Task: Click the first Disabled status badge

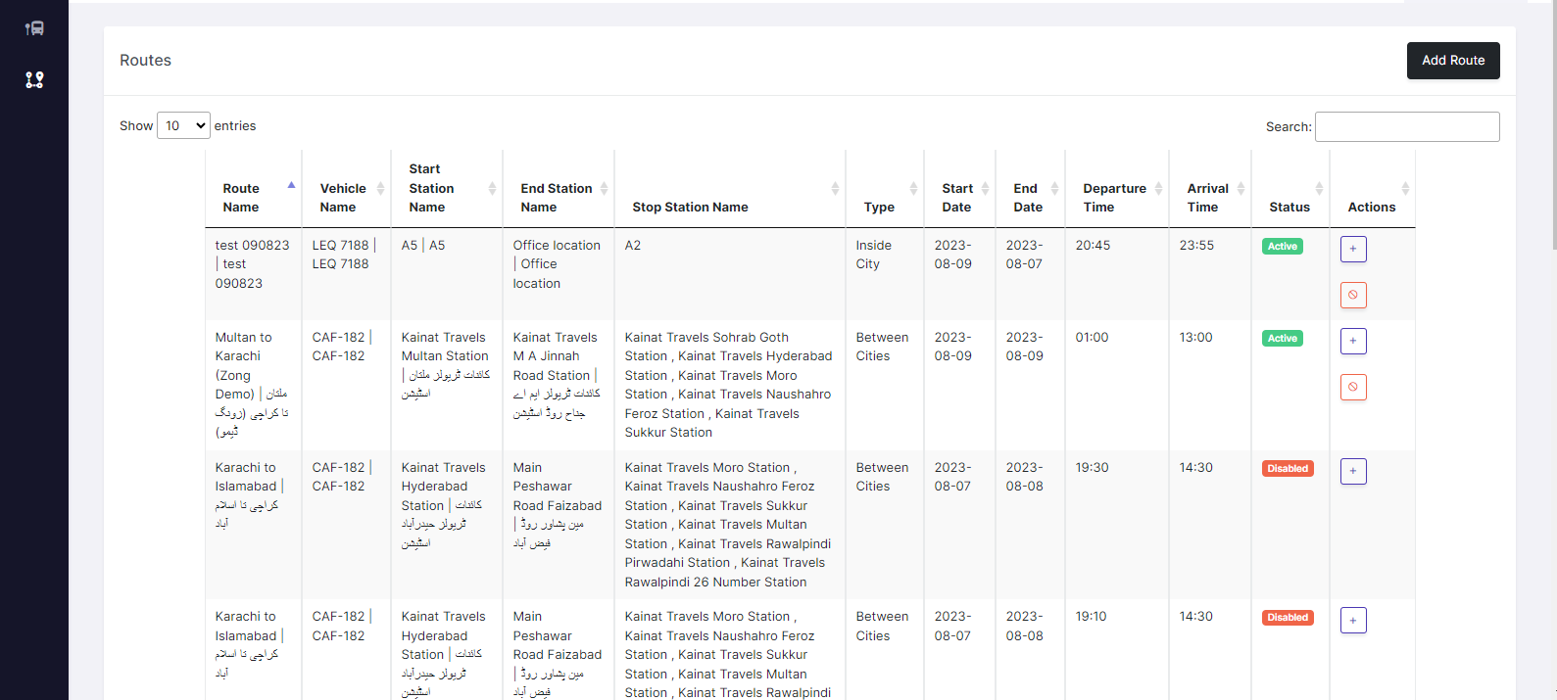Action: tap(1288, 469)
